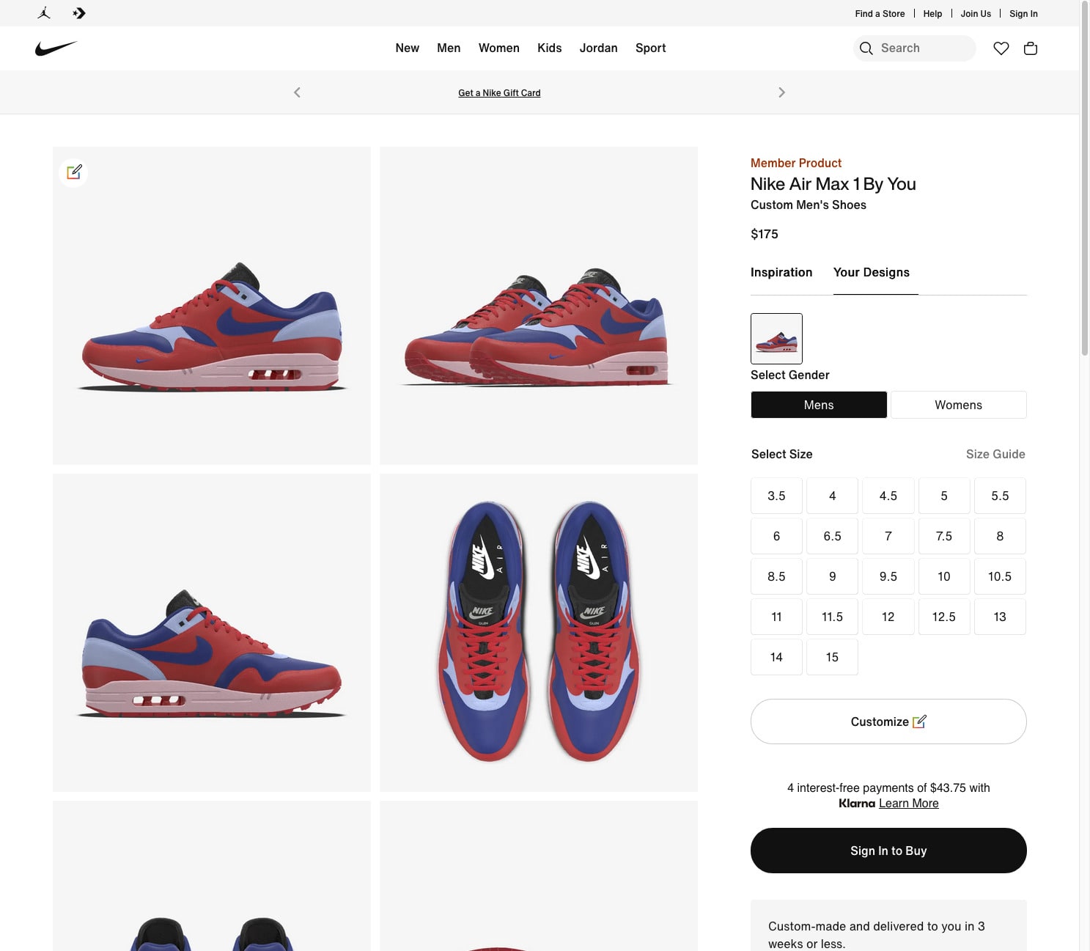Open the medial side shoe view image

pos(212,633)
